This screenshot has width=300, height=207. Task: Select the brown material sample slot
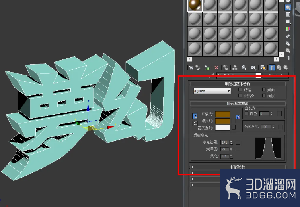(195, 5)
